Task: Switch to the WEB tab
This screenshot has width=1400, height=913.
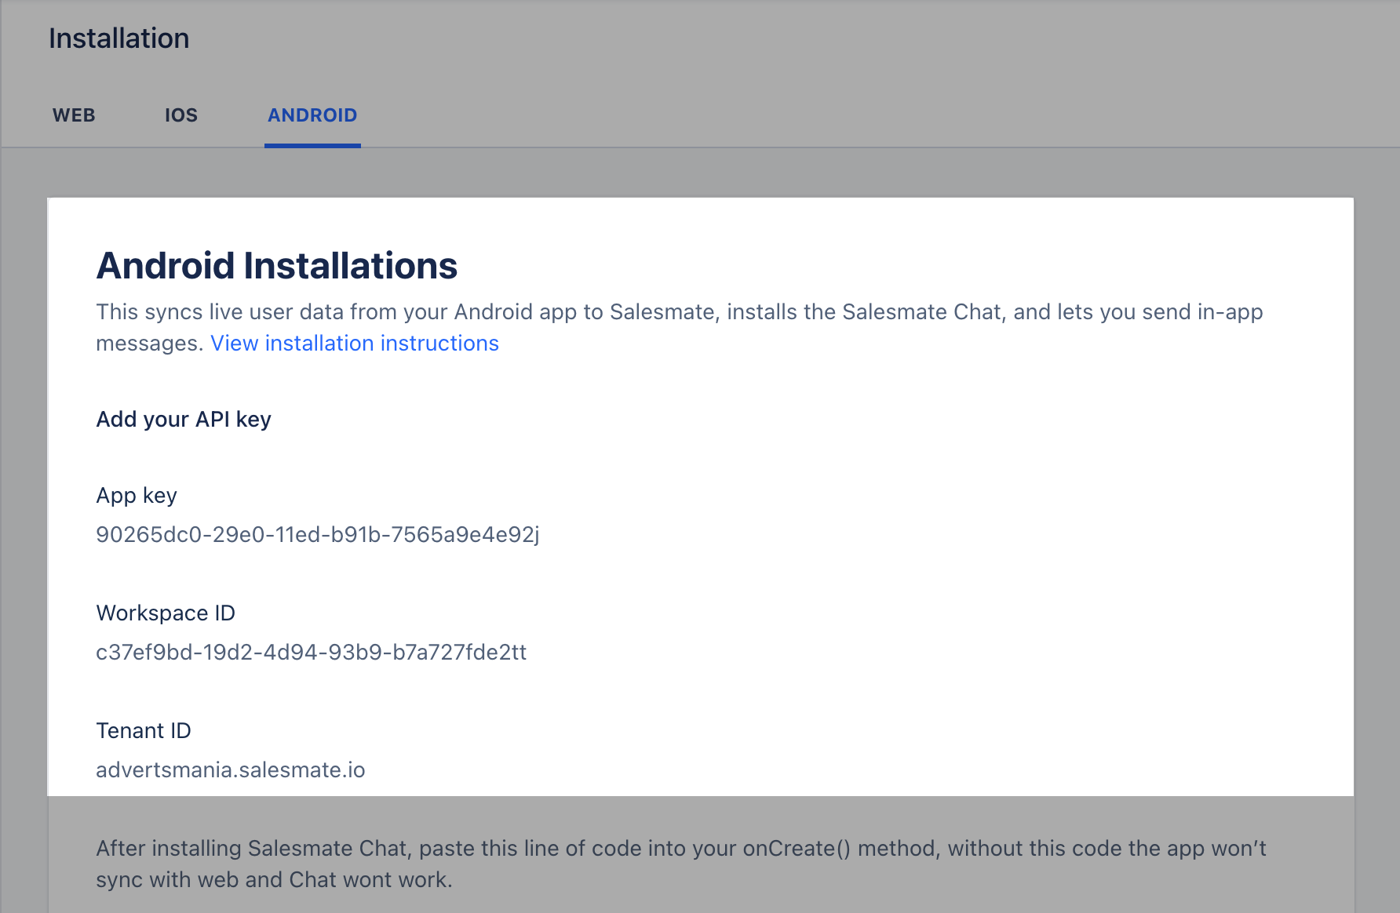Action: 74,115
